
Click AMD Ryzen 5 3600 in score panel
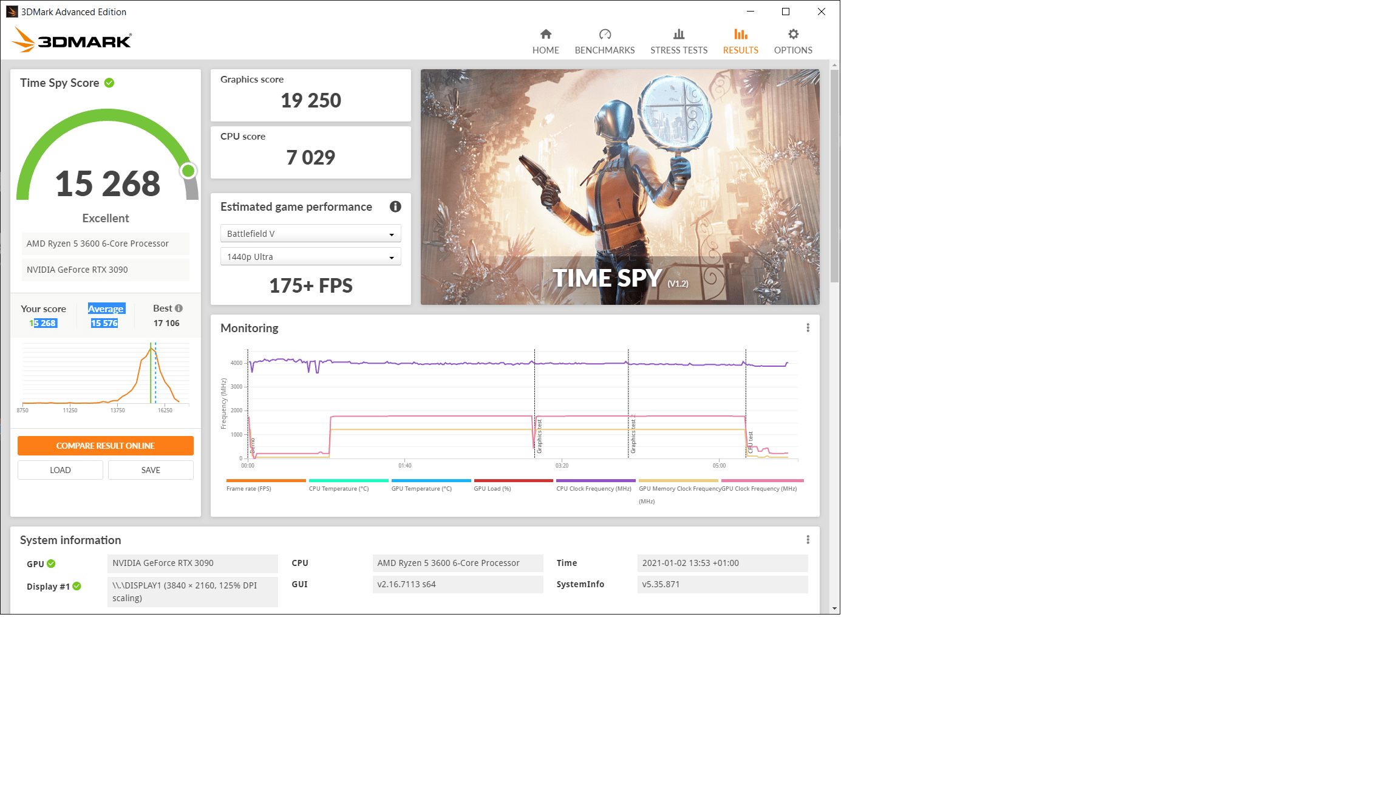[x=106, y=244]
